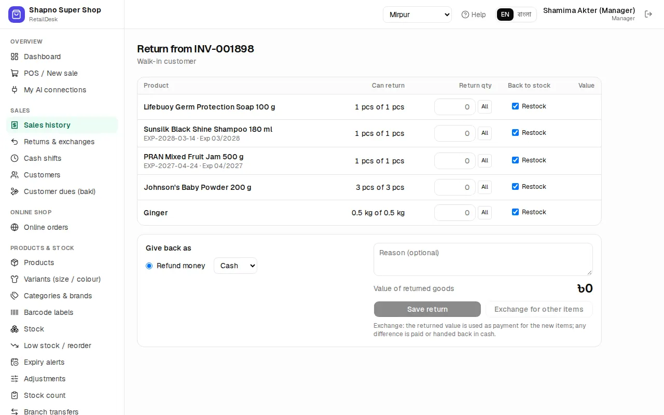Click the Cash shifts clock icon
664x415 pixels.
(x=15, y=158)
